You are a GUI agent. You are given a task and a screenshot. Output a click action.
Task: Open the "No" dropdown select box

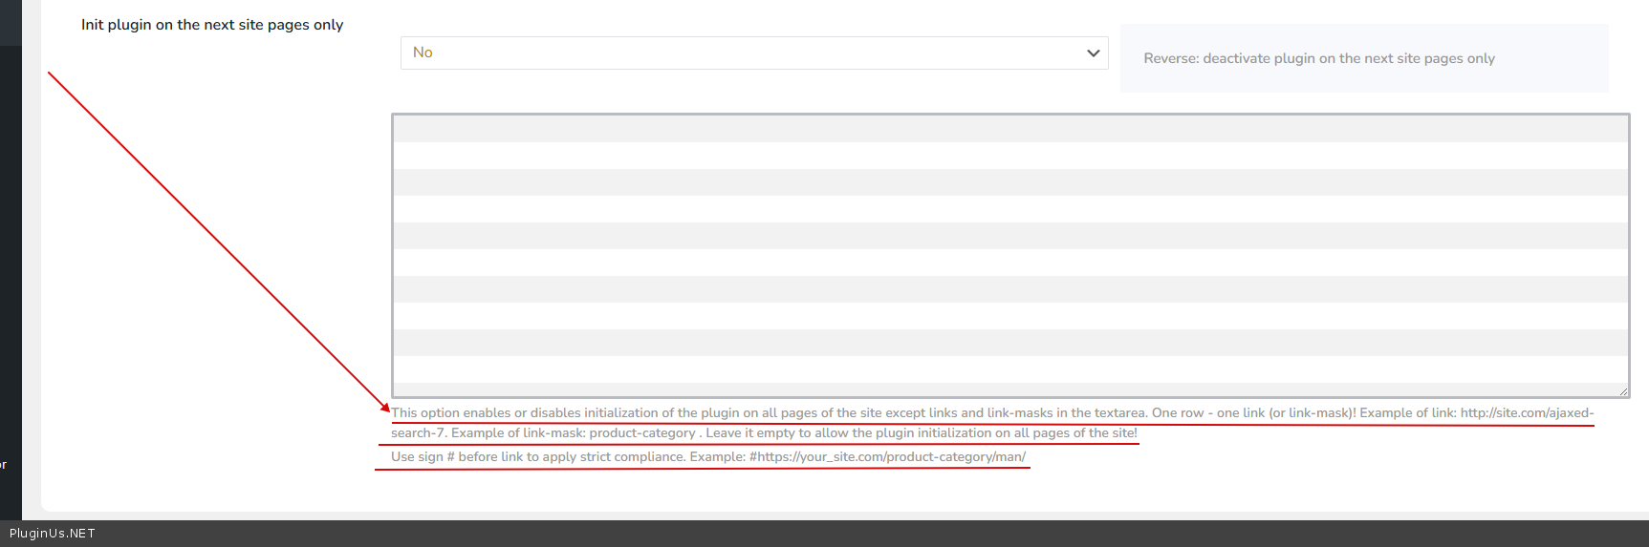tap(746, 53)
